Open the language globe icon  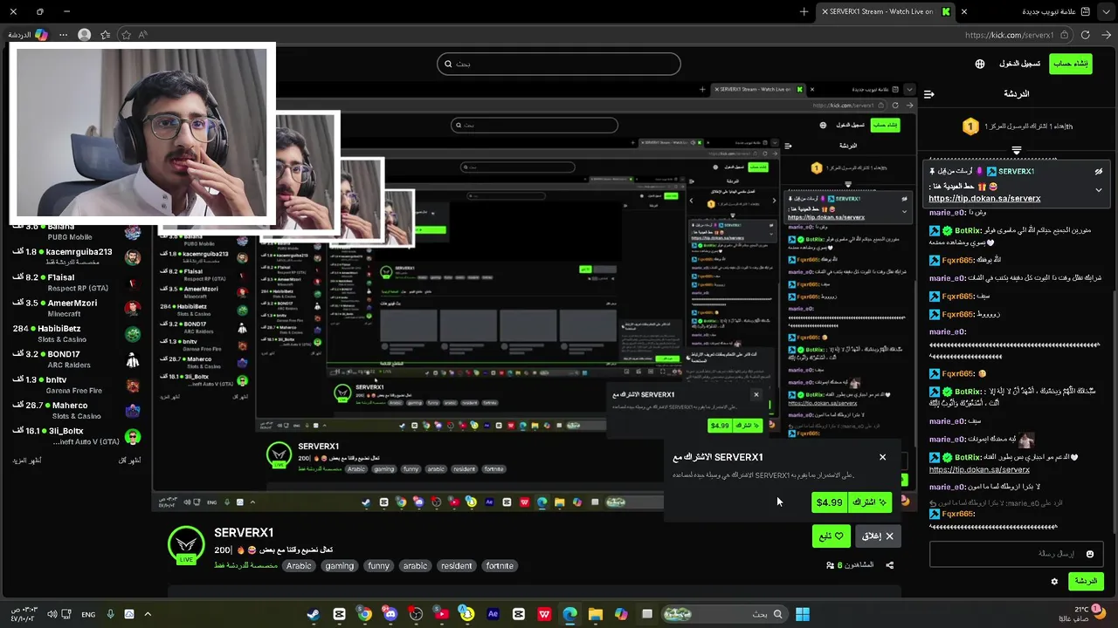coord(980,64)
